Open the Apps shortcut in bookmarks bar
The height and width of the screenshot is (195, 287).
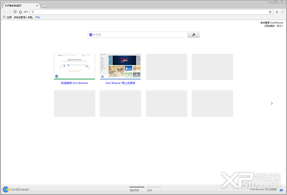[7, 17]
